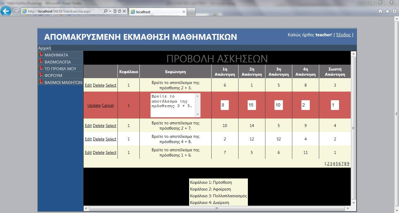
Task: Click the book icon beside ΜΑΘΗΜΑΤΑ
Action: (41, 54)
